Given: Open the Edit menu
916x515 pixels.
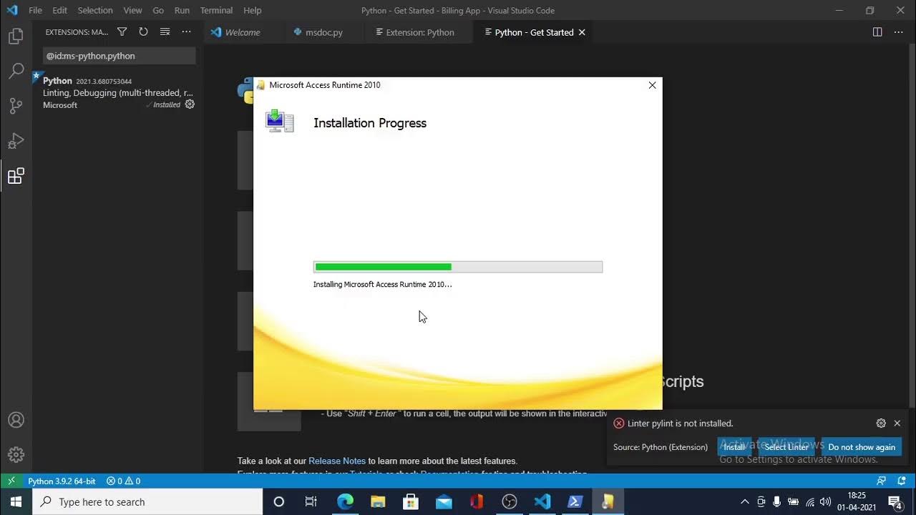Looking at the screenshot, I should 59,10.
